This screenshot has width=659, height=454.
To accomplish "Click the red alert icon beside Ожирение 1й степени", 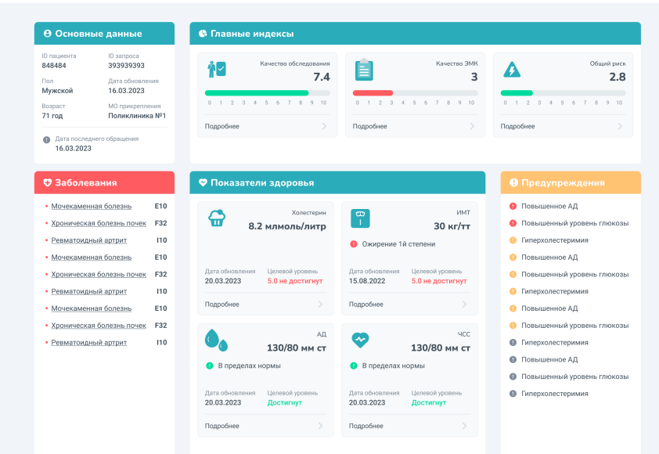I will 354,244.
